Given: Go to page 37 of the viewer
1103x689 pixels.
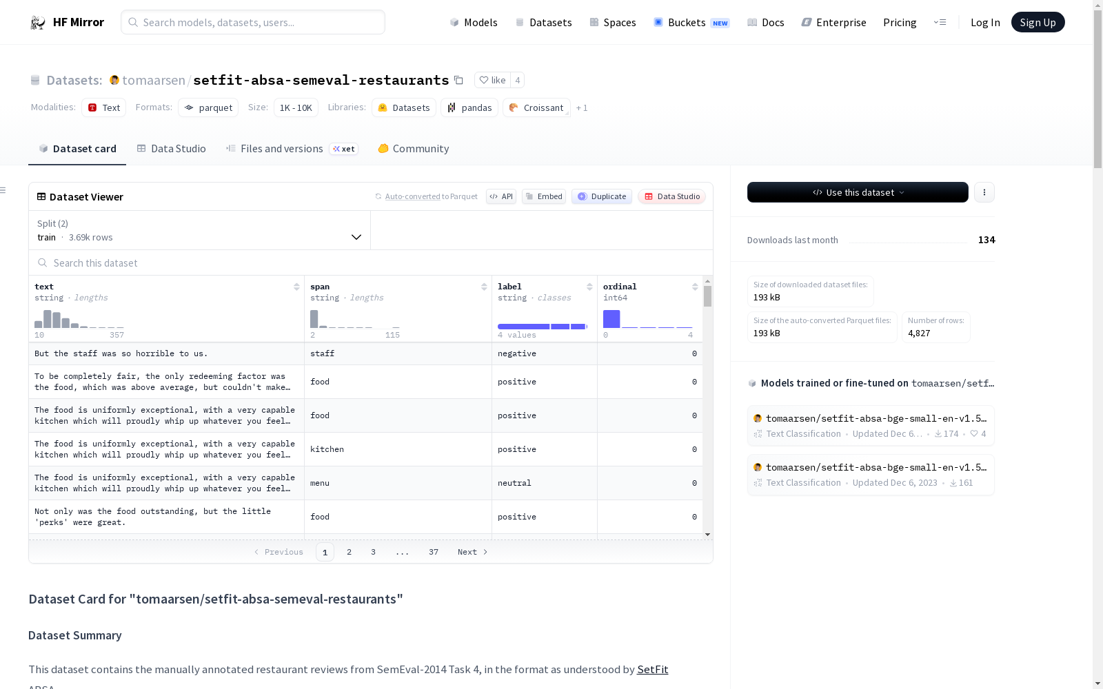Looking at the screenshot, I should click(x=434, y=552).
